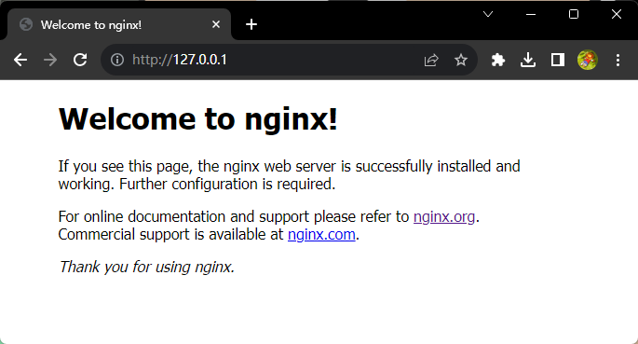Click the forward navigation arrow
The width and height of the screenshot is (638, 344).
[50, 61]
